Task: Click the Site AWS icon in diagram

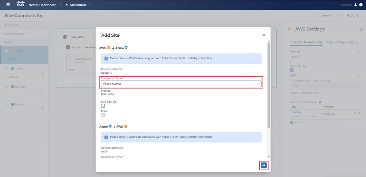Action: pos(65,37)
